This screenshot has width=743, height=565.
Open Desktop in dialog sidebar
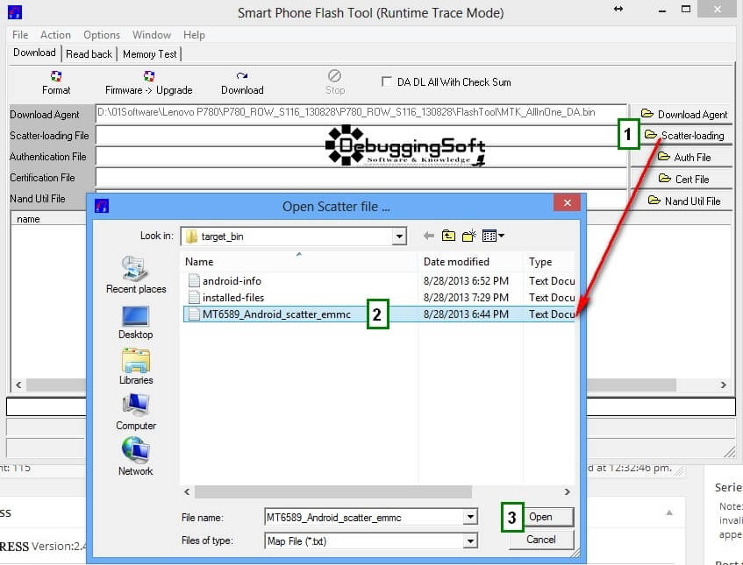[136, 322]
